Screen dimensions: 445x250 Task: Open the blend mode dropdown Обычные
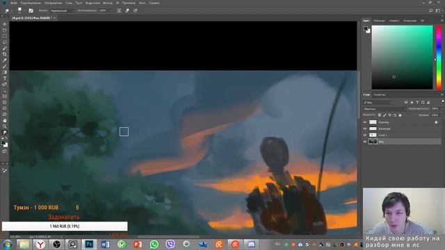pyautogui.click(x=385, y=109)
